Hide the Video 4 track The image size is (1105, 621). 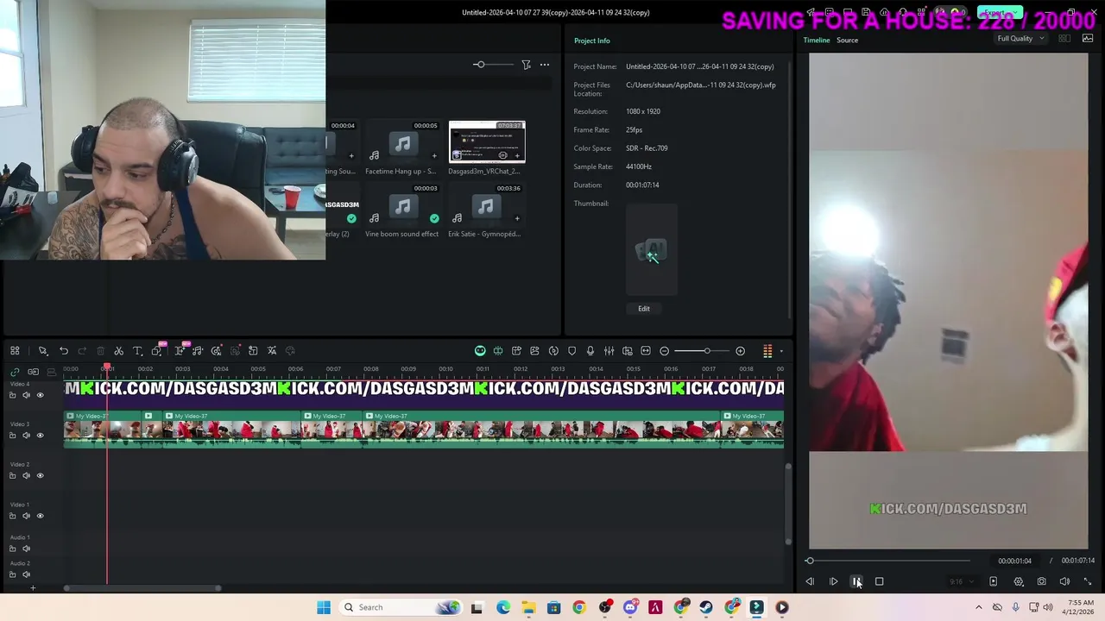[x=40, y=395]
